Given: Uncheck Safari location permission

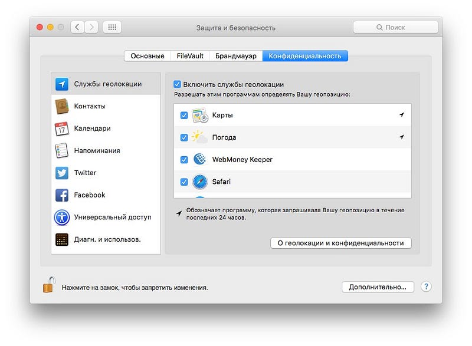Looking at the screenshot, I should tap(184, 182).
